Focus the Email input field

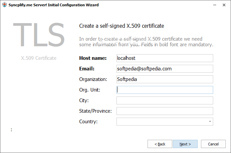165,69
